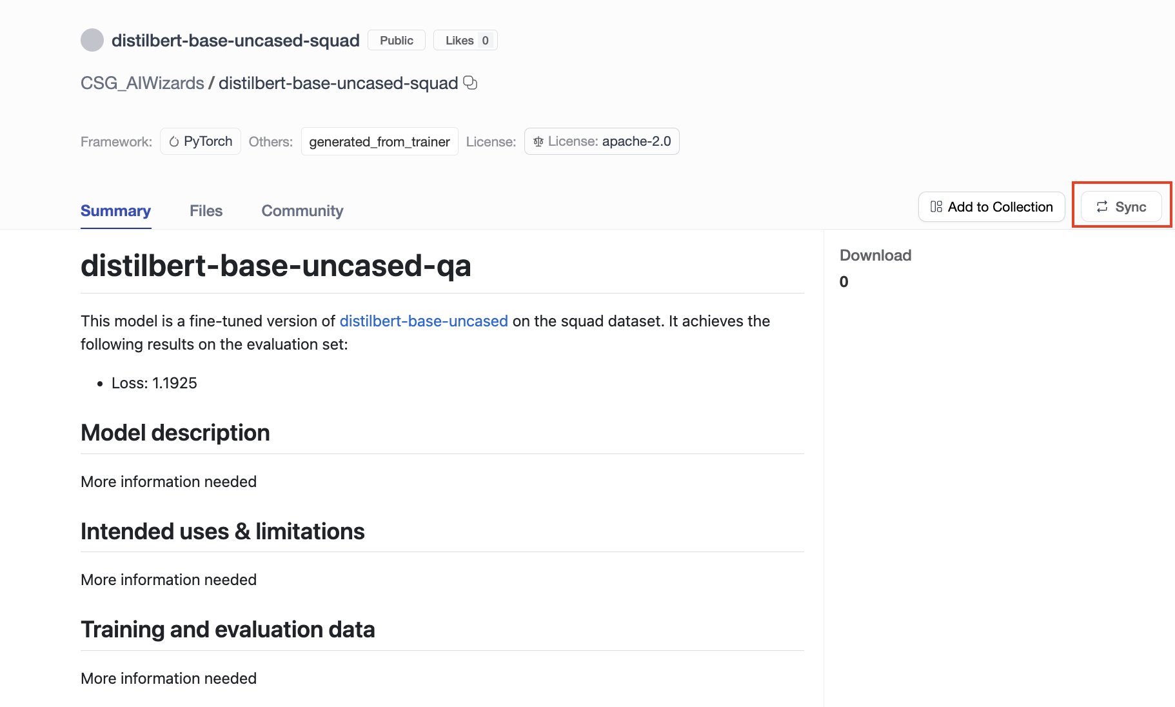
Task: Go to the CSG_AIWizards namespace link
Action: pyautogui.click(x=142, y=83)
